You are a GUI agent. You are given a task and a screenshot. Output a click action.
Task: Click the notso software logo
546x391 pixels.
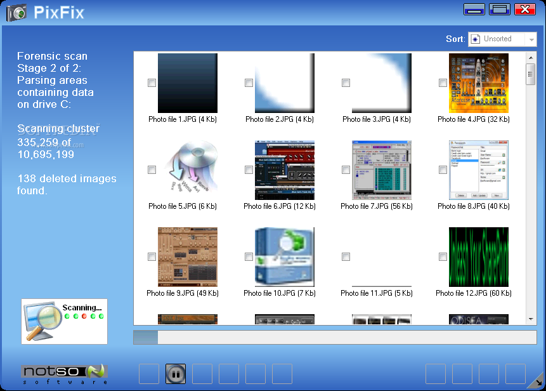point(65,374)
